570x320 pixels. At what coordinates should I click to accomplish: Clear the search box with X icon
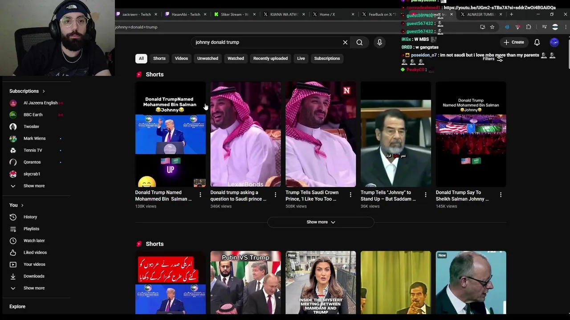tap(345, 42)
